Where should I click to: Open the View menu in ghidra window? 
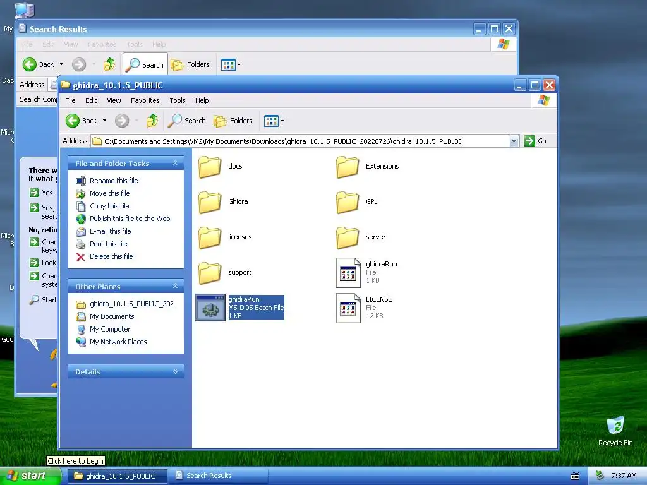pos(114,100)
